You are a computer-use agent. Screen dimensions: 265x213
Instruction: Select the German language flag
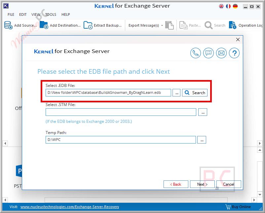coord(235,6)
